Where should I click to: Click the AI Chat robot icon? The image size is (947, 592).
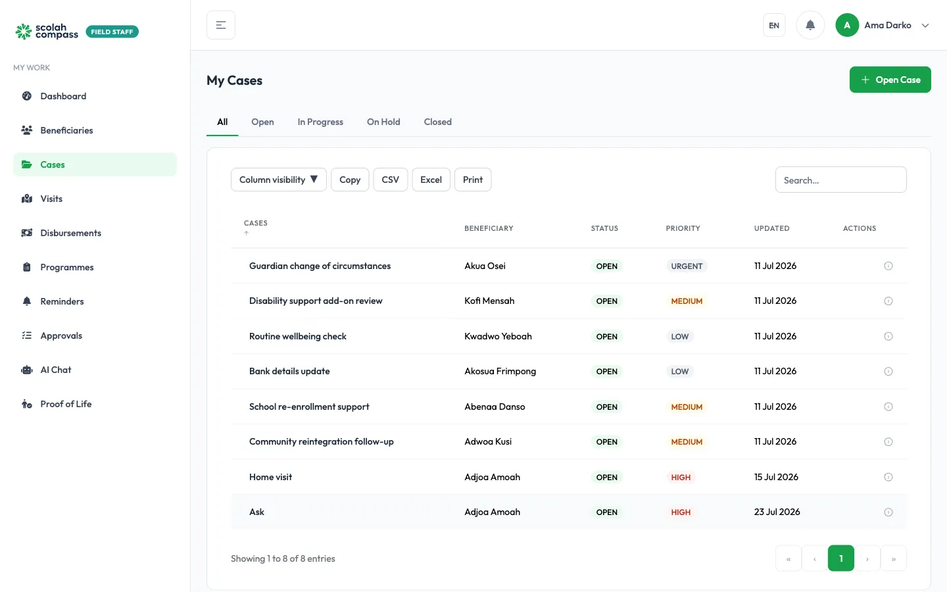pos(27,370)
